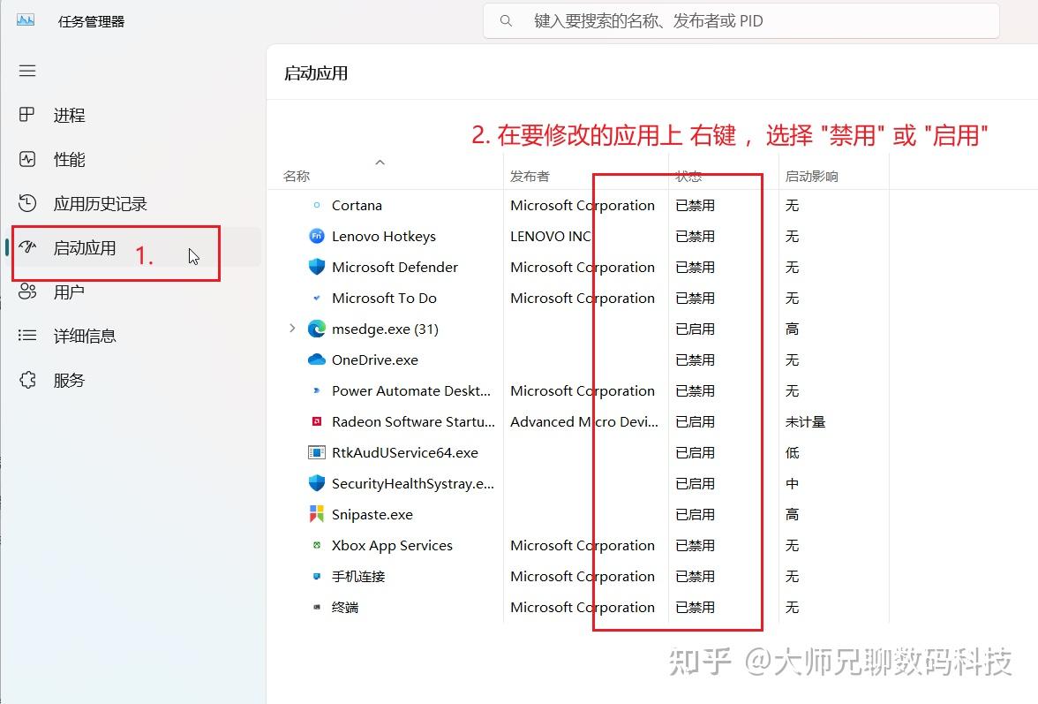Click the SecurityHealthSystray shield icon

point(316,483)
